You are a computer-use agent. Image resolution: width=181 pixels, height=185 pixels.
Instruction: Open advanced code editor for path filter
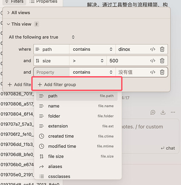[153, 49]
